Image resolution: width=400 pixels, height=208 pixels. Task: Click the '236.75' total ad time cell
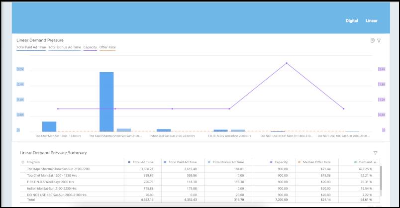[148, 182]
